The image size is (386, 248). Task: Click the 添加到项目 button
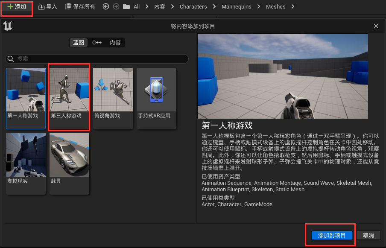332,235
